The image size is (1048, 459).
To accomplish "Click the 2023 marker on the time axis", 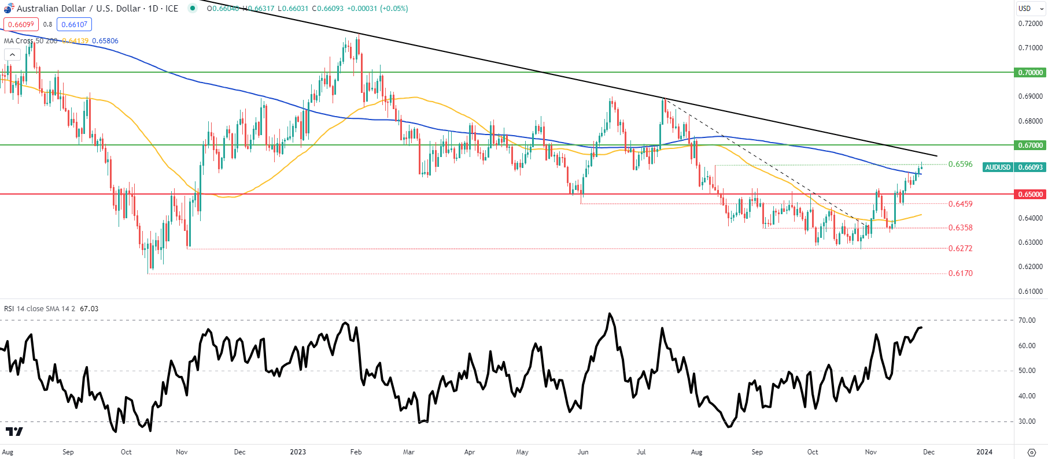I will (x=298, y=452).
